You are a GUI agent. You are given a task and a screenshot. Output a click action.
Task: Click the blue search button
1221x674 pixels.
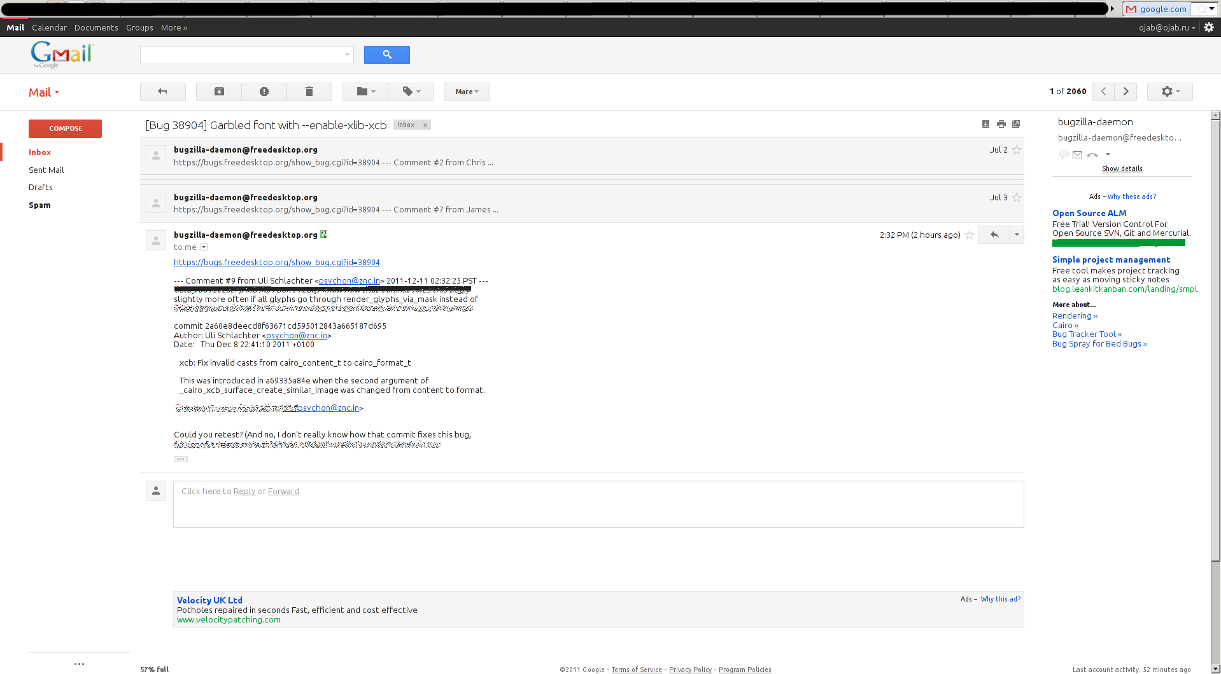coord(386,55)
